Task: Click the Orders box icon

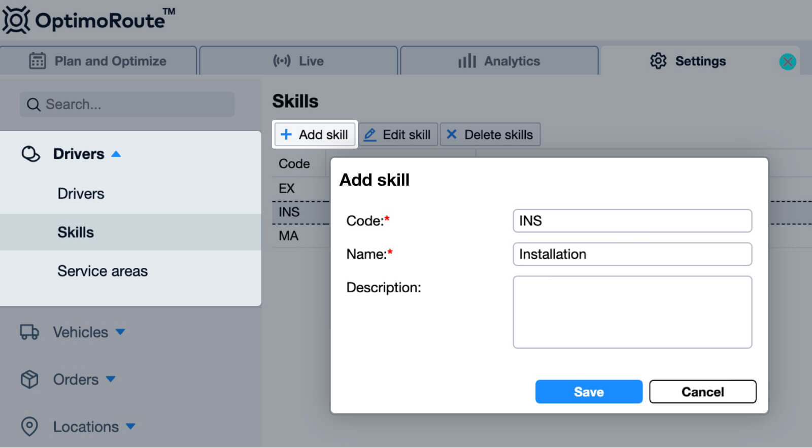Action: pyautogui.click(x=29, y=380)
